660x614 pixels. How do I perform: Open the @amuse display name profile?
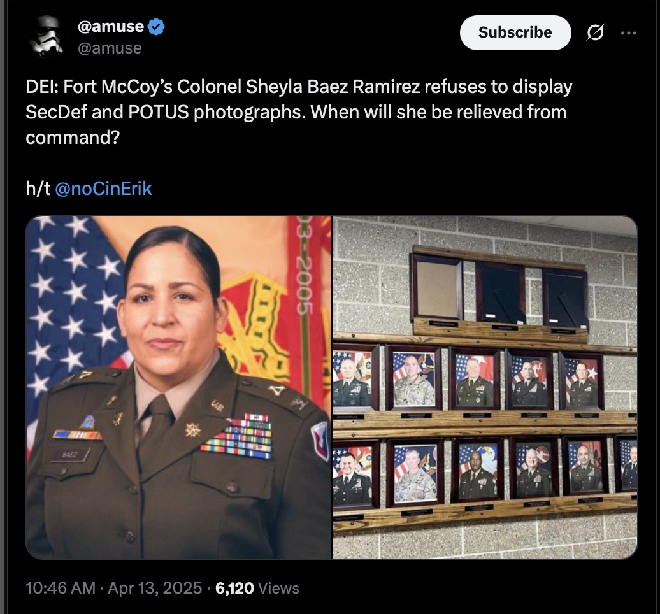[x=111, y=27]
